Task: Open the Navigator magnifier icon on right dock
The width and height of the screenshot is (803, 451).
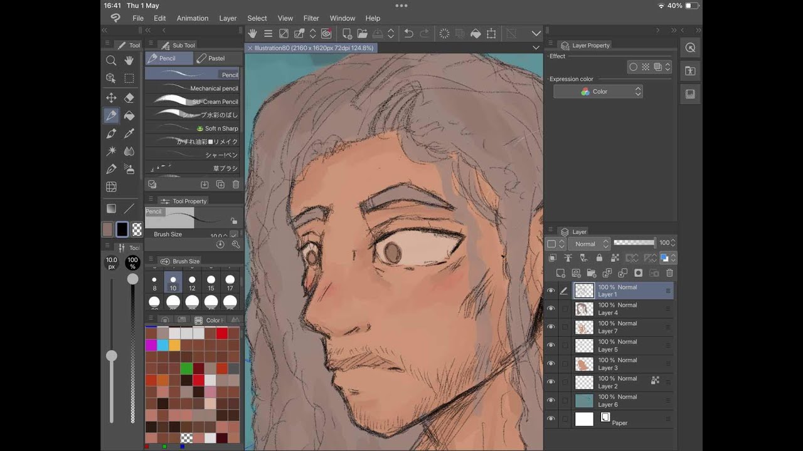Action: pos(690,48)
